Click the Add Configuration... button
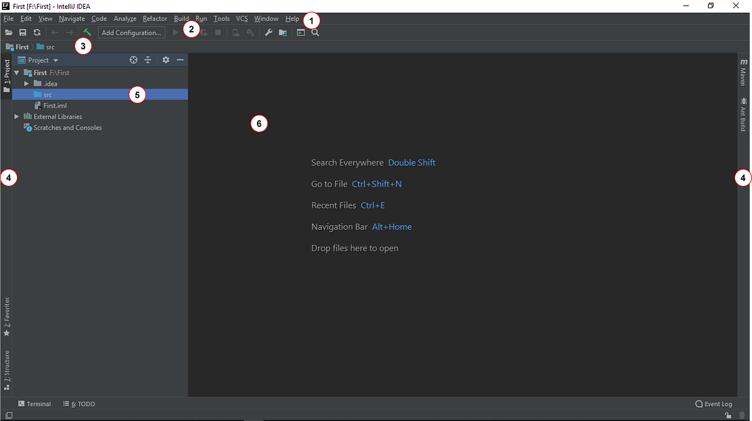This screenshot has width=752, height=421. (131, 32)
